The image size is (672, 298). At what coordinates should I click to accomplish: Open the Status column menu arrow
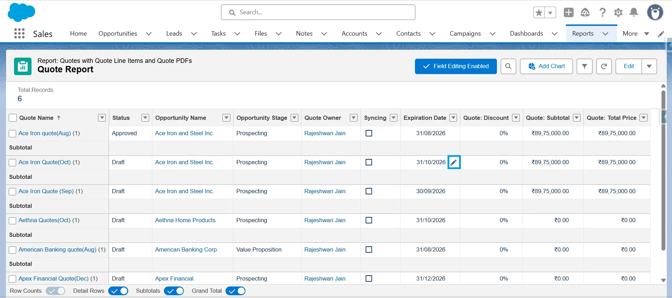(145, 118)
